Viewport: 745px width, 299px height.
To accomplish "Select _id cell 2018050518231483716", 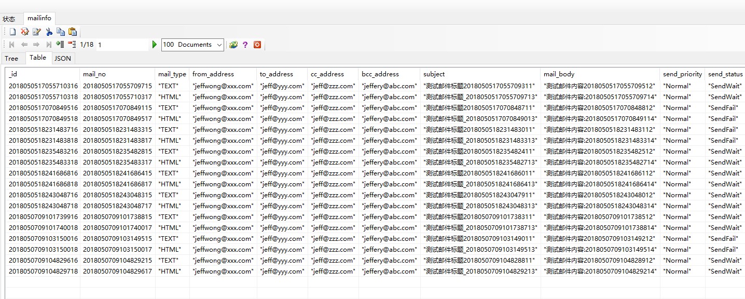I will (43, 130).
